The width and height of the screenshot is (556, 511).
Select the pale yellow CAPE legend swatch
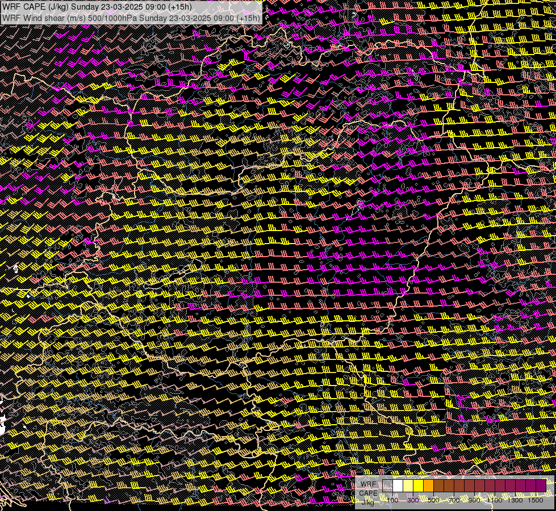(x=408, y=485)
